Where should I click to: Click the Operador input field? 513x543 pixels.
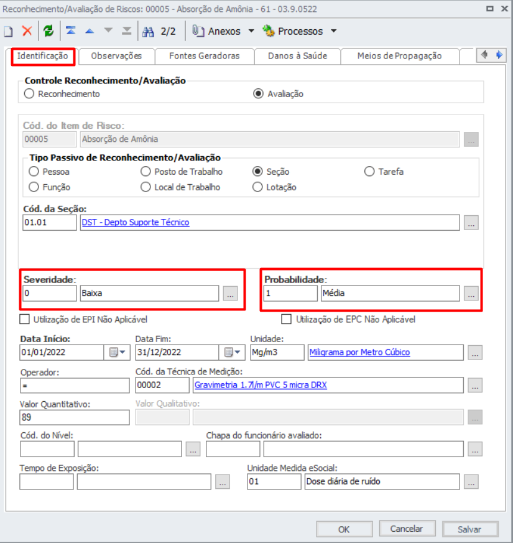pyautogui.click(x=75, y=385)
